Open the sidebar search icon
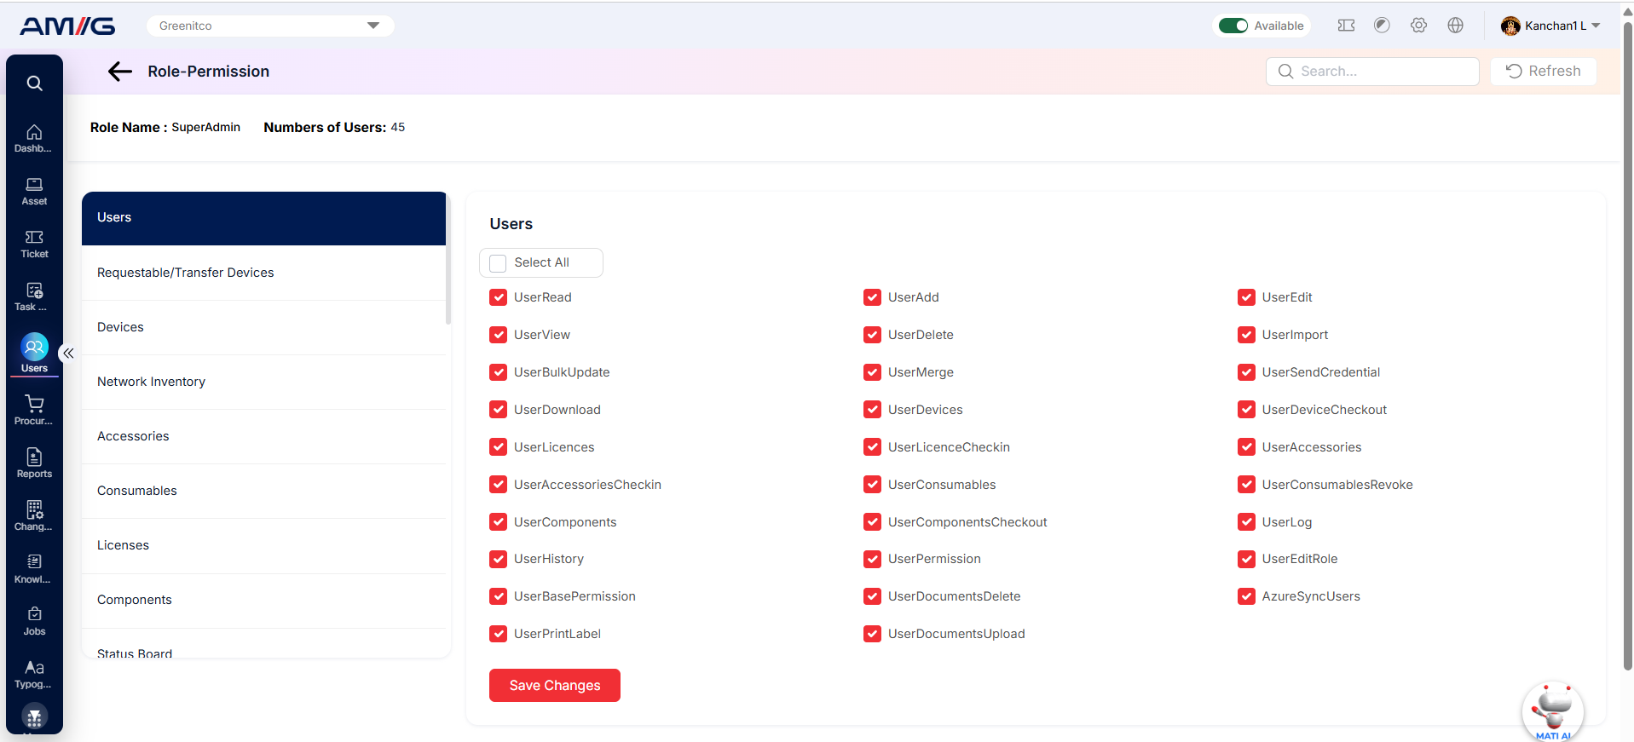The width and height of the screenshot is (1634, 742). click(x=34, y=83)
